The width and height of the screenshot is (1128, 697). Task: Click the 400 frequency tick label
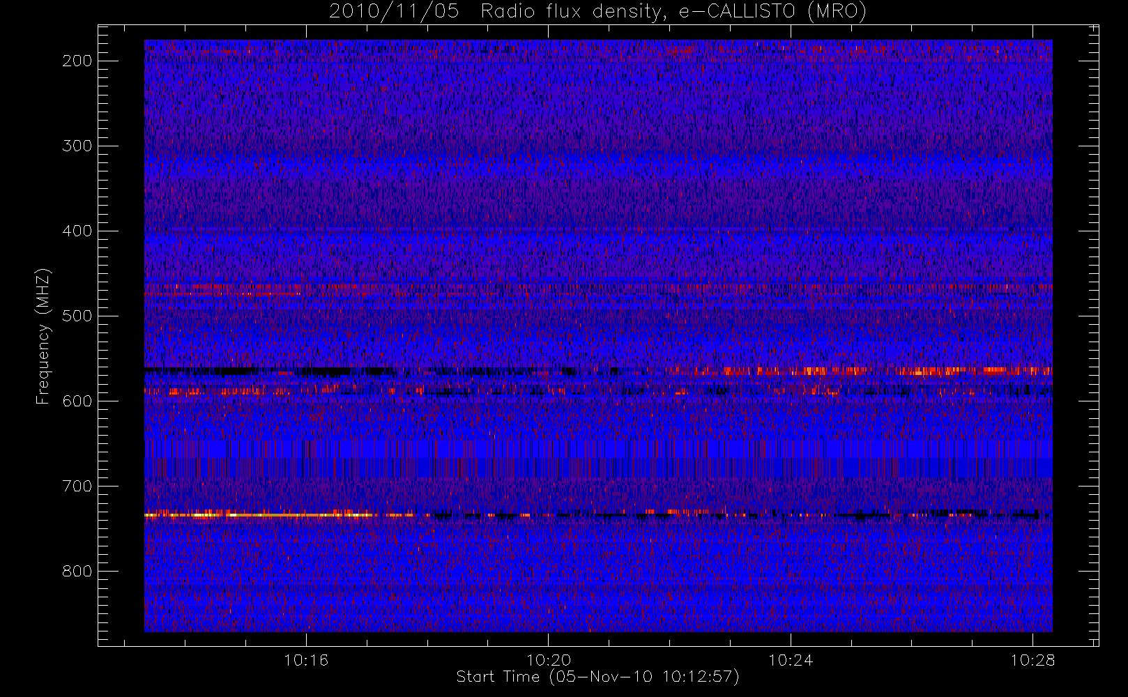click(x=77, y=231)
